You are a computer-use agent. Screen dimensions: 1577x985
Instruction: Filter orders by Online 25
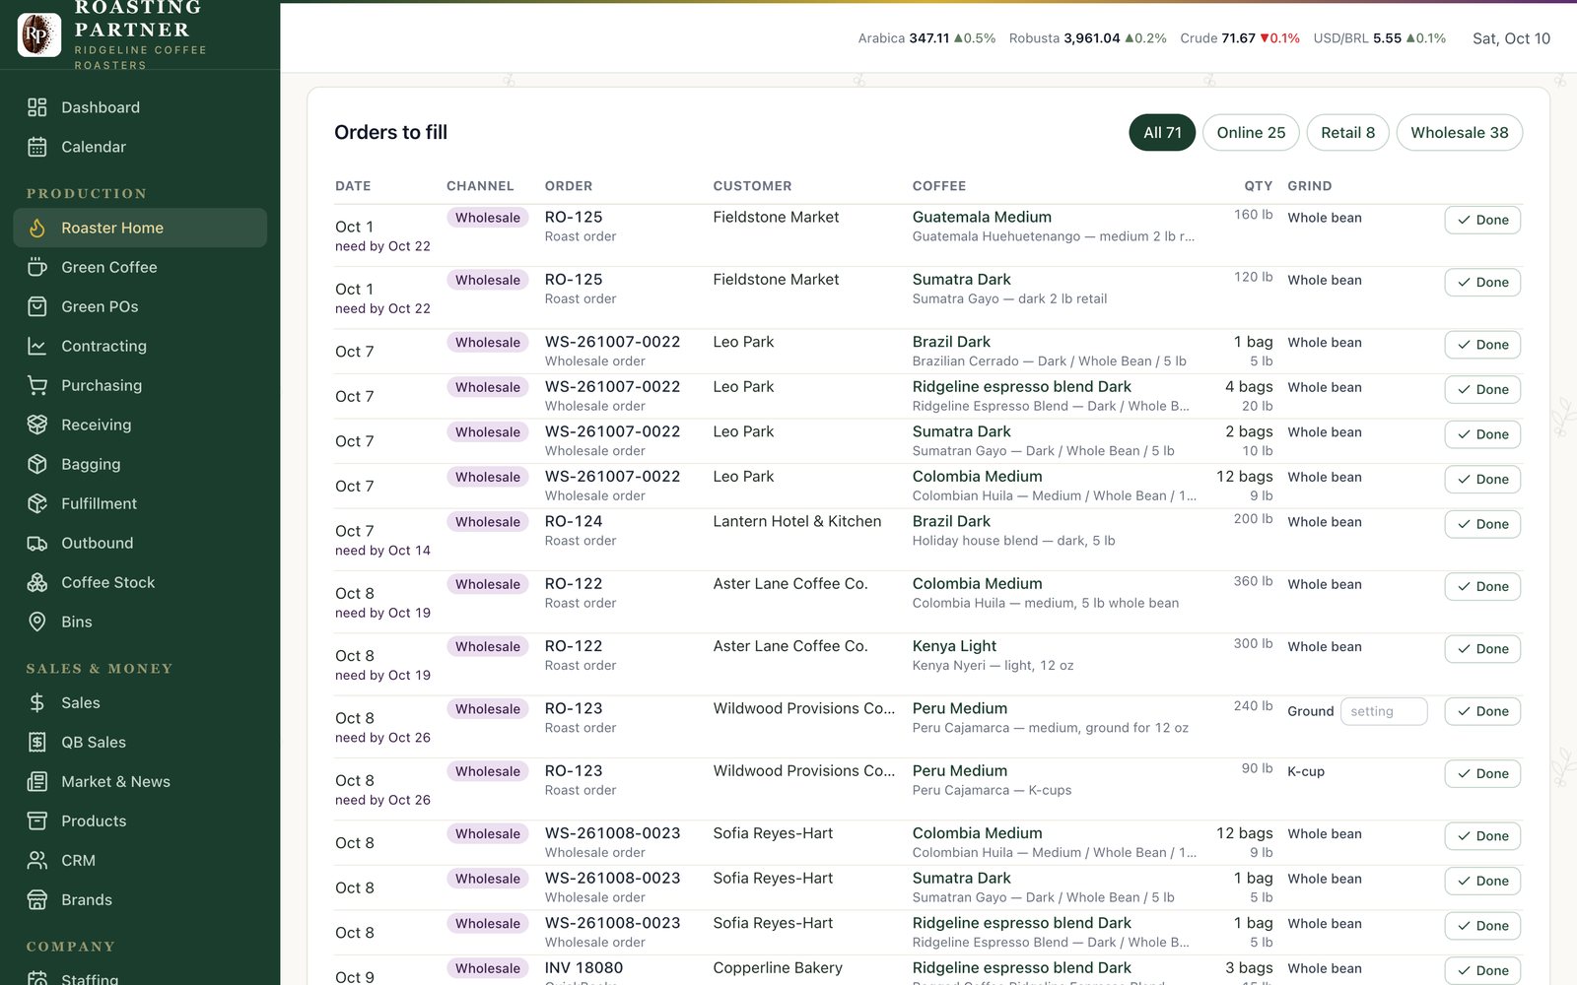tap(1251, 133)
